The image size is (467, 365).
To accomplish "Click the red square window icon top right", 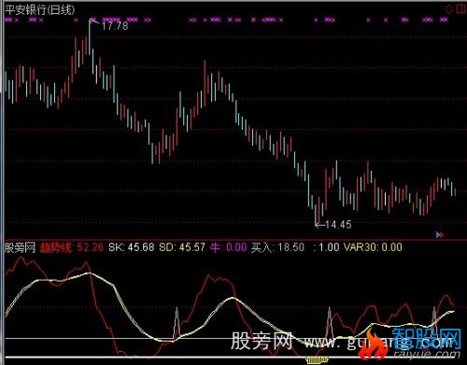I will tap(461, 9).
